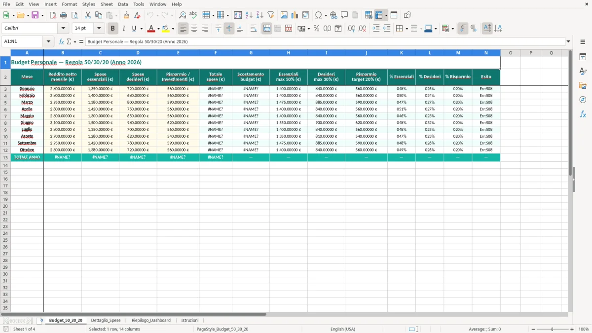Open the Styles menu
This screenshot has height=333, width=592.
tap(89, 4)
